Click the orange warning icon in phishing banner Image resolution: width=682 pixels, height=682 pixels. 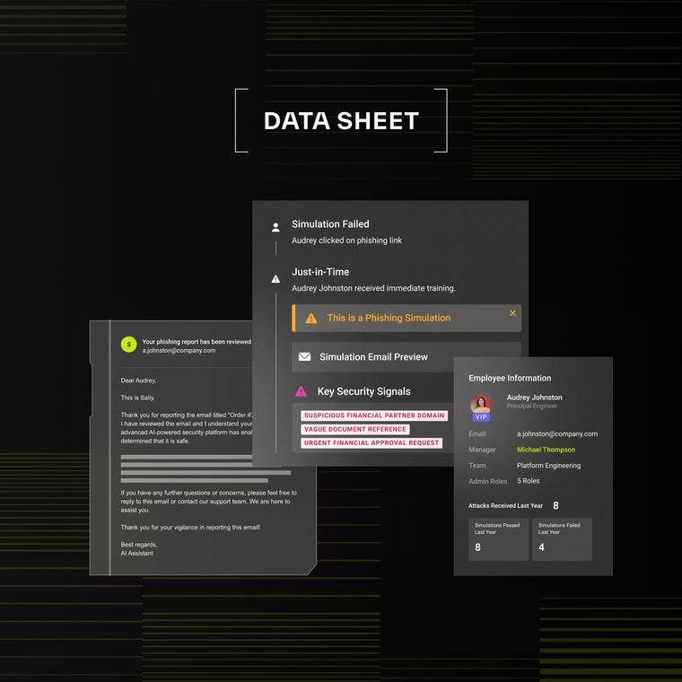(310, 318)
